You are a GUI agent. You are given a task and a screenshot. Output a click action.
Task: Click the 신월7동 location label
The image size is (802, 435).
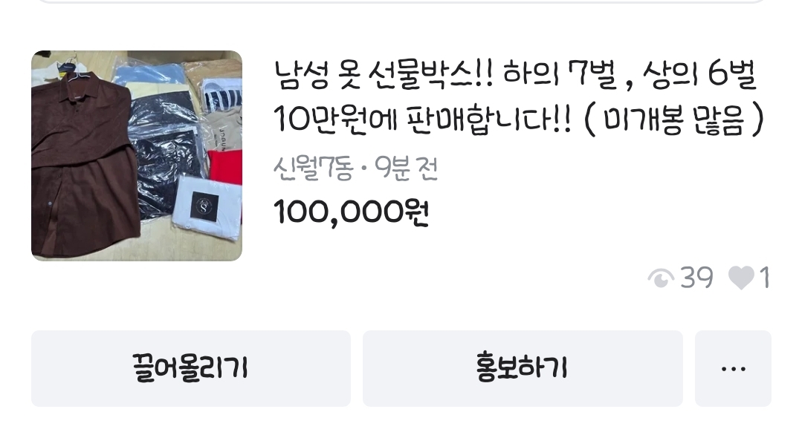(313, 168)
